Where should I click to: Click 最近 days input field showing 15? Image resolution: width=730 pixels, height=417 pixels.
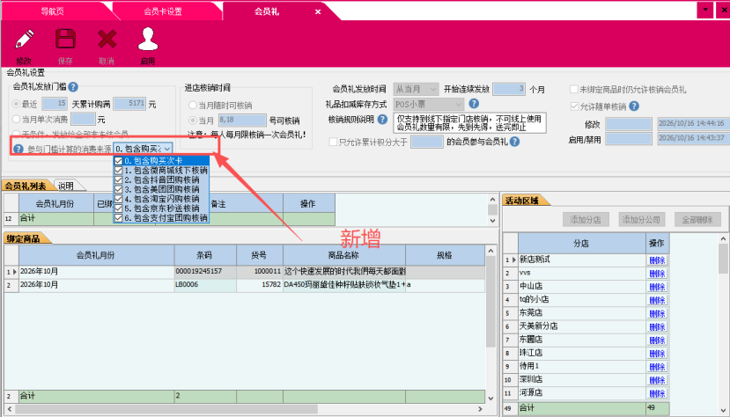point(55,104)
